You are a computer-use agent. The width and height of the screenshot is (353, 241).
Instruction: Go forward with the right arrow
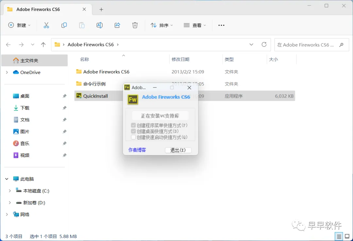click(x=21, y=45)
